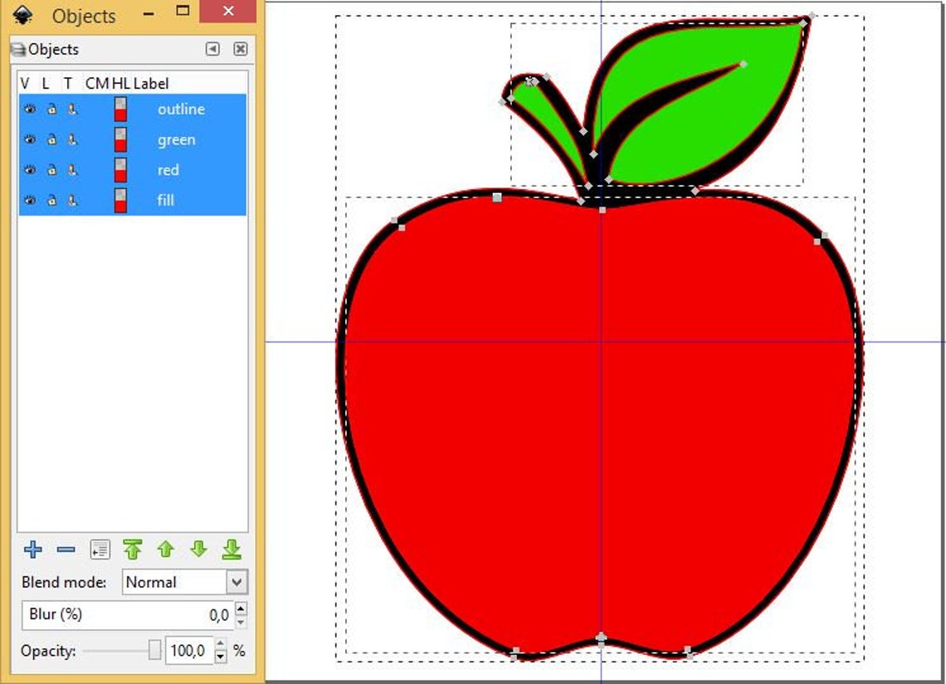The width and height of the screenshot is (946, 684).
Task: Raise selection to top with the green arrow
Action: click(x=133, y=550)
